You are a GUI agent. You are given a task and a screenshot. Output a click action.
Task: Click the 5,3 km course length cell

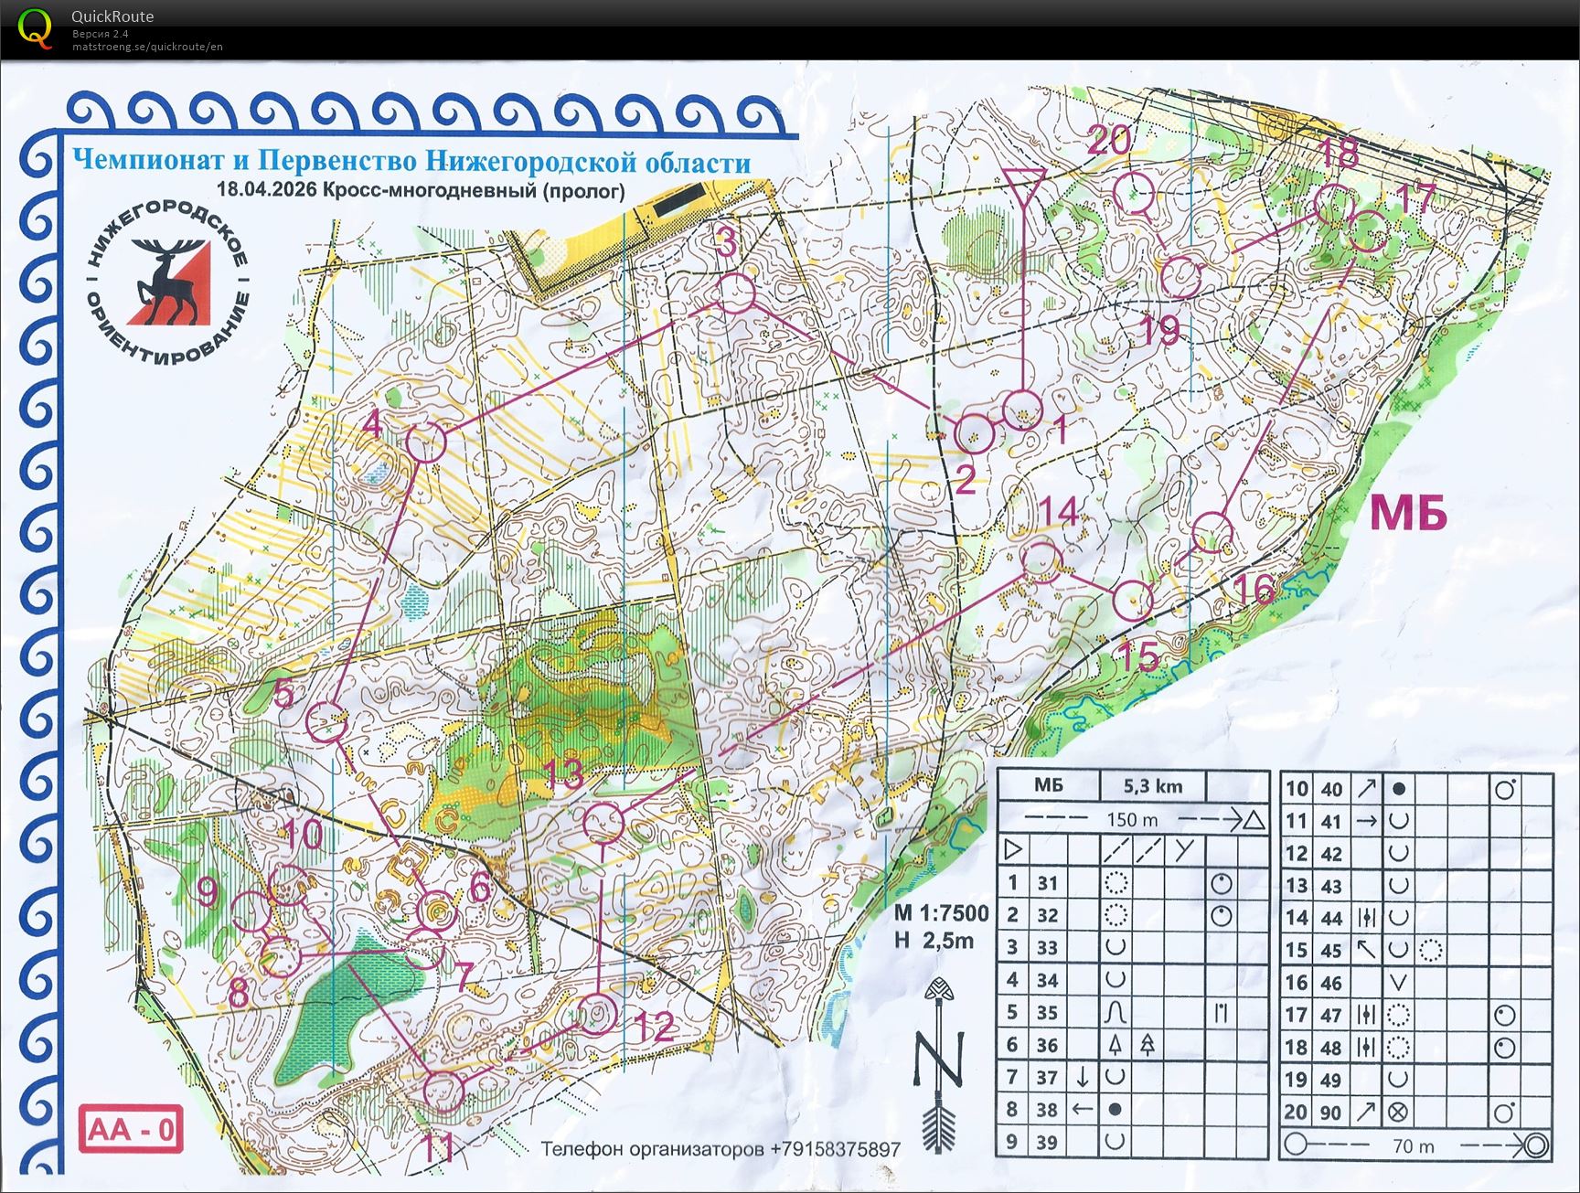pos(1152,785)
